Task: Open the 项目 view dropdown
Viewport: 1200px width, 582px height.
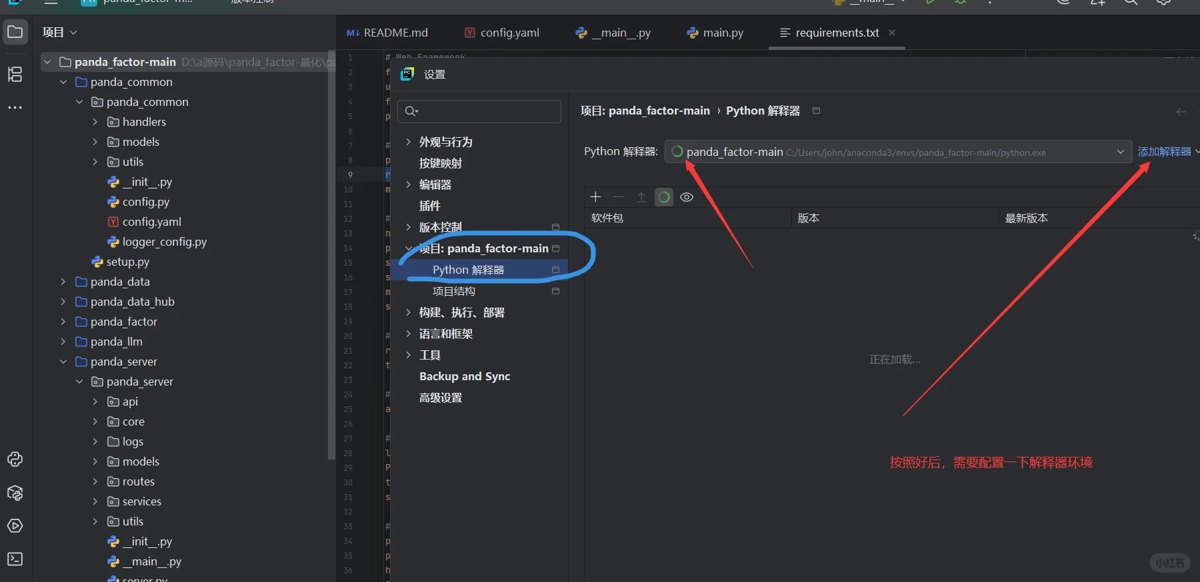Action: pos(60,33)
